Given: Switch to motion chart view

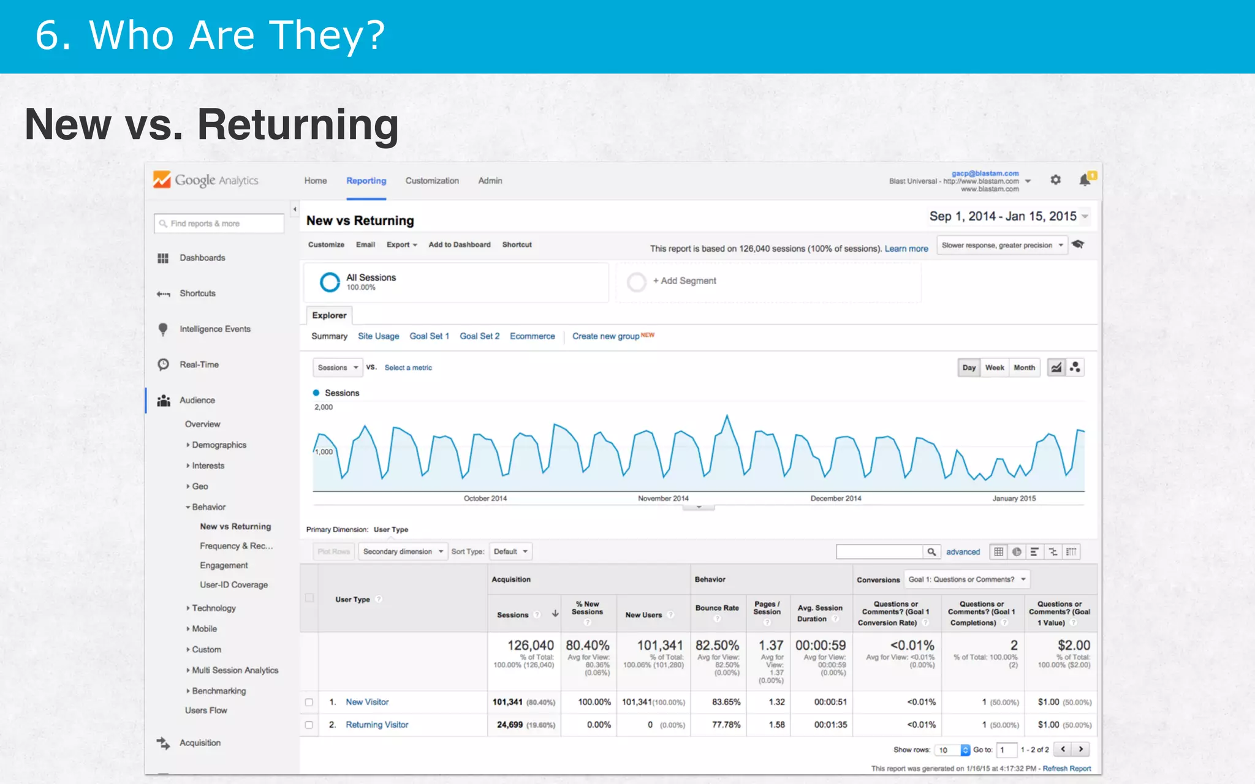Looking at the screenshot, I should (1075, 367).
